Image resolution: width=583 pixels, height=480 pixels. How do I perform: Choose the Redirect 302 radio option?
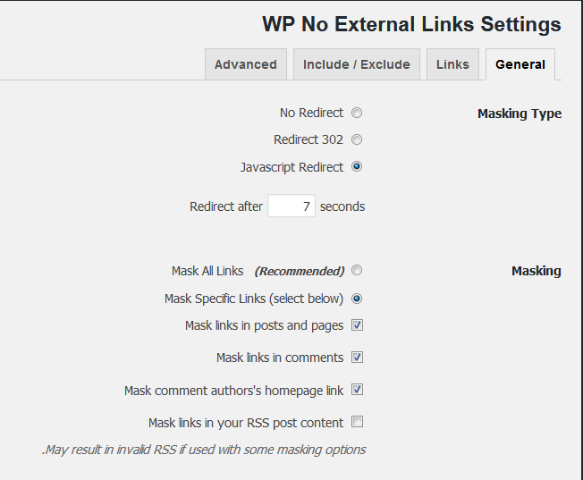click(x=357, y=140)
